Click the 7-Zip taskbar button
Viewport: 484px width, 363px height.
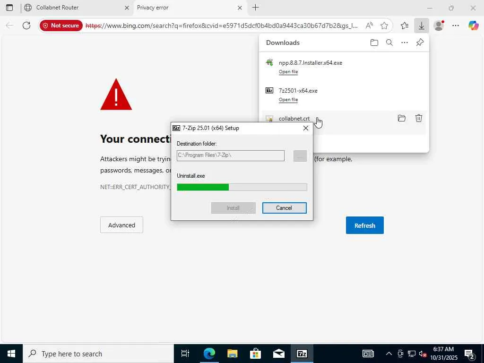(x=302, y=354)
